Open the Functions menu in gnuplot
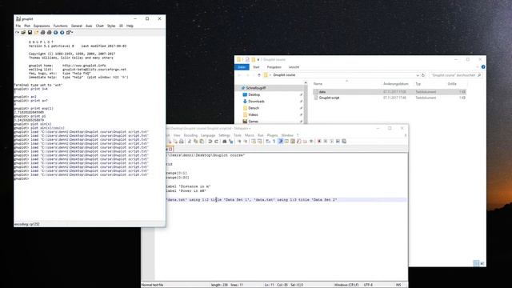Screen dimensions: 512x288 [61, 26]
